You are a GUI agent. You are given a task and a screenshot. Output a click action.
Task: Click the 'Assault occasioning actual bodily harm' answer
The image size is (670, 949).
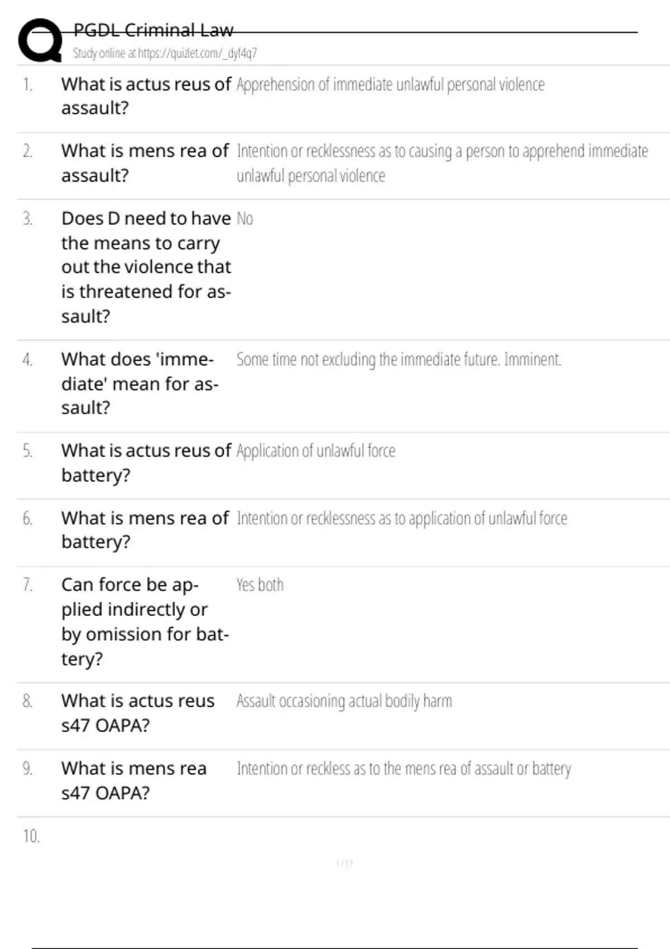[344, 701]
